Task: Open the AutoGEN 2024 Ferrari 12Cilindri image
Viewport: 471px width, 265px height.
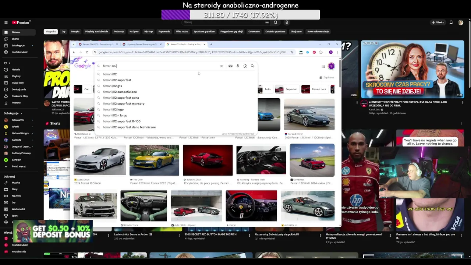Action: (99, 160)
